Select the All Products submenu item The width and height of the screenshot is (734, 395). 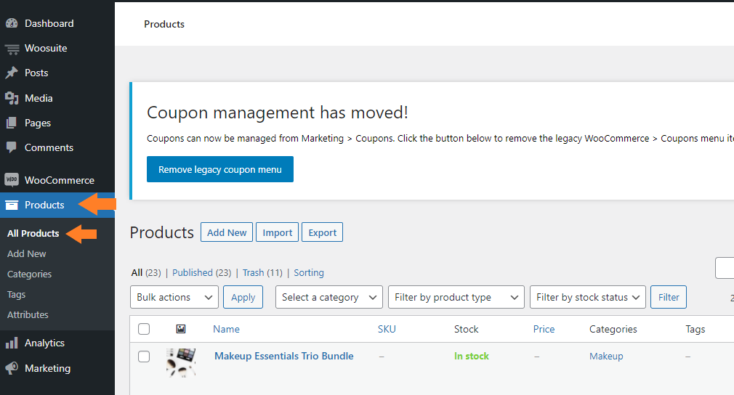tap(33, 233)
